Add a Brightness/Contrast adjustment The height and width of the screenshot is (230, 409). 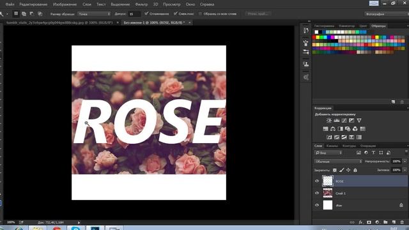(329, 121)
